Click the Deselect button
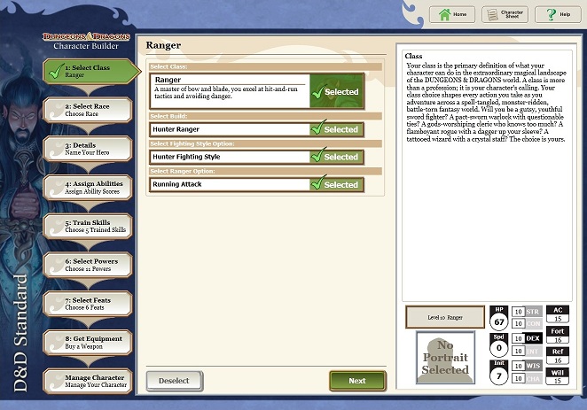587x410 pixels. click(175, 381)
